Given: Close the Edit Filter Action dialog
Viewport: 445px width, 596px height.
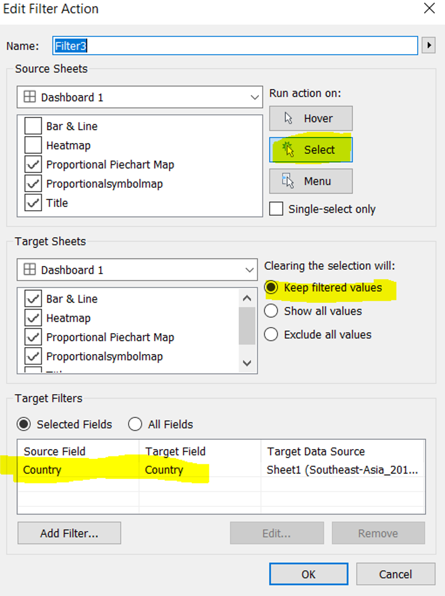Looking at the screenshot, I should coord(429,9).
